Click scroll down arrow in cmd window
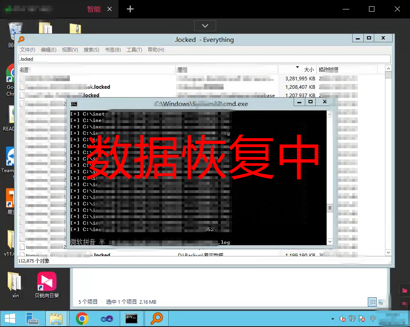The height and width of the screenshot is (327, 410). 330,242
